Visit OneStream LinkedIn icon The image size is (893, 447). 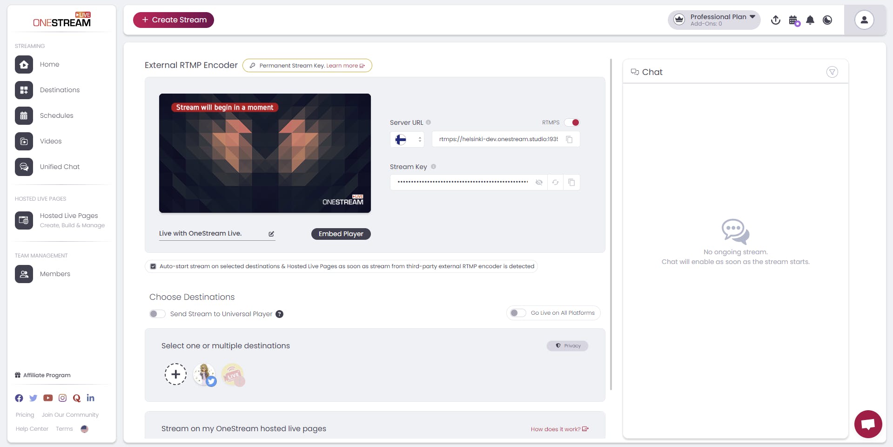(91, 398)
